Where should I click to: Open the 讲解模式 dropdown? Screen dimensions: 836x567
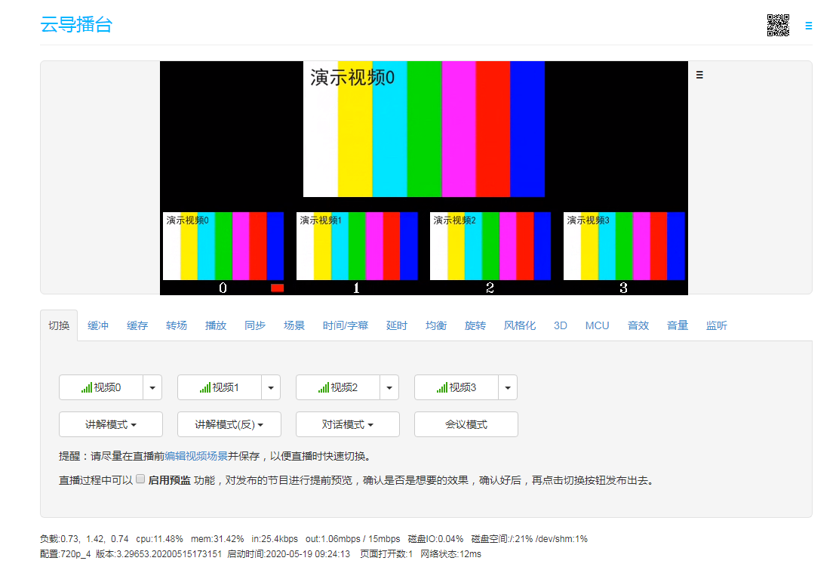(111, 424)
